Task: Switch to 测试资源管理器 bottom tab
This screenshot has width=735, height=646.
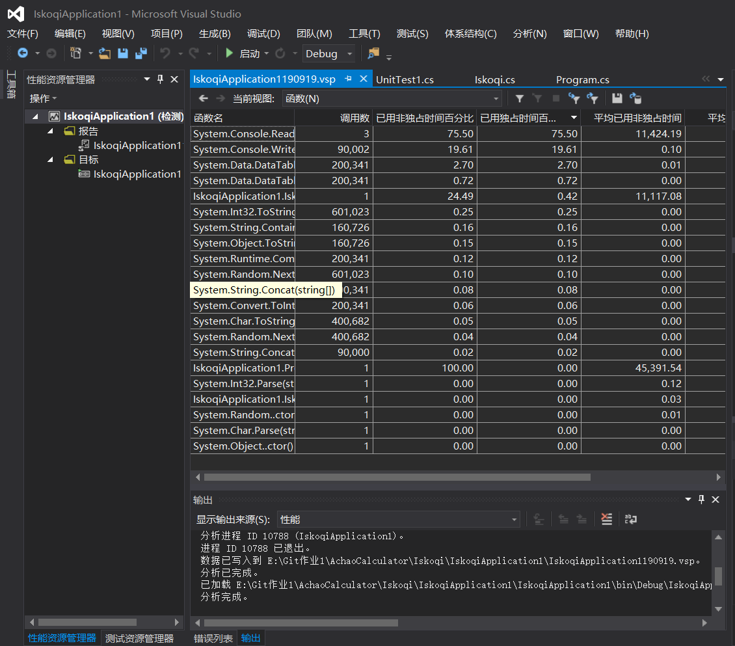Action: point(139,638)
